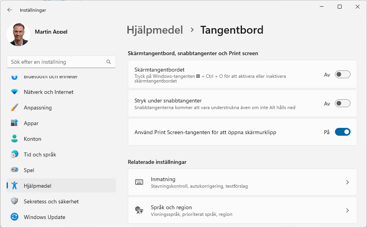Click the back arrow icon
This screenshot has width=367, height=228.
(10, 10)
